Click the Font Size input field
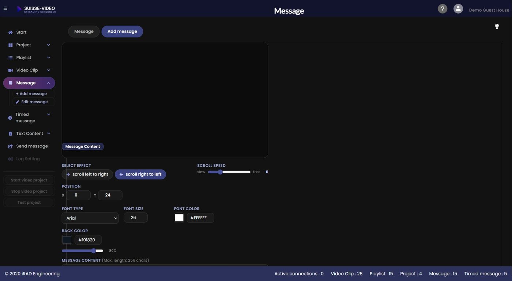512x281 pixels. point(136,218)
